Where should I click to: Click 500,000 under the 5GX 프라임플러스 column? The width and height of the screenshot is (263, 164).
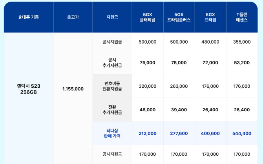coord(179,42)
